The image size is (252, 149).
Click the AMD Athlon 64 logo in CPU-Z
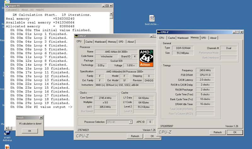(x=146, y=58)
